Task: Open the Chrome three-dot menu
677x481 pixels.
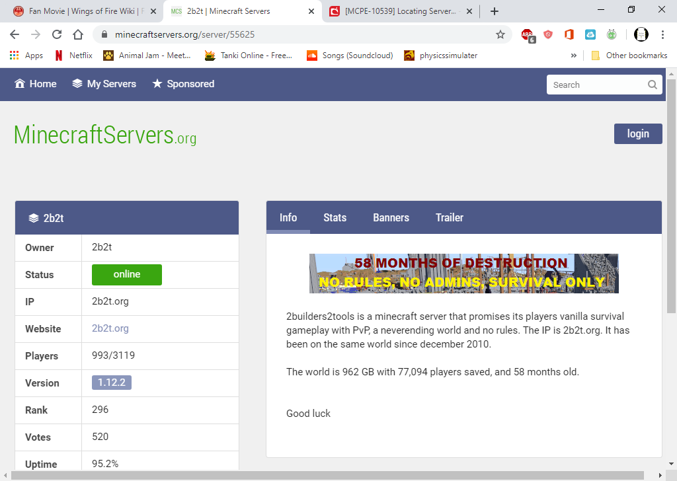Action: coord(662,34)
